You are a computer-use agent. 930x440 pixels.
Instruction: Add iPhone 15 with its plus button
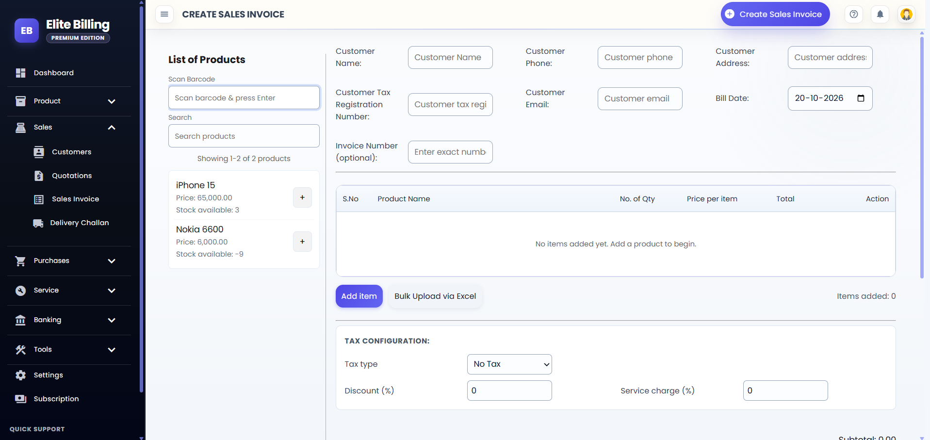(302, 197)
